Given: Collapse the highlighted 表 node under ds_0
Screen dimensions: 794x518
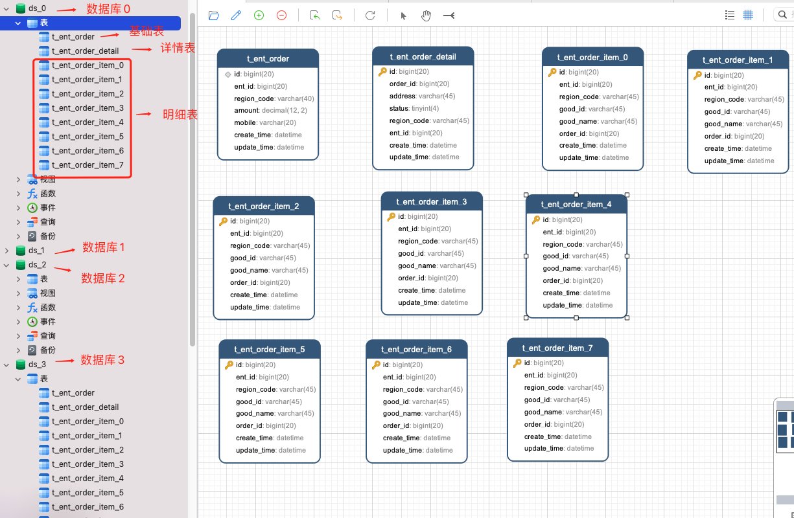Looking at the screenshot, I should tap(19, 23).
